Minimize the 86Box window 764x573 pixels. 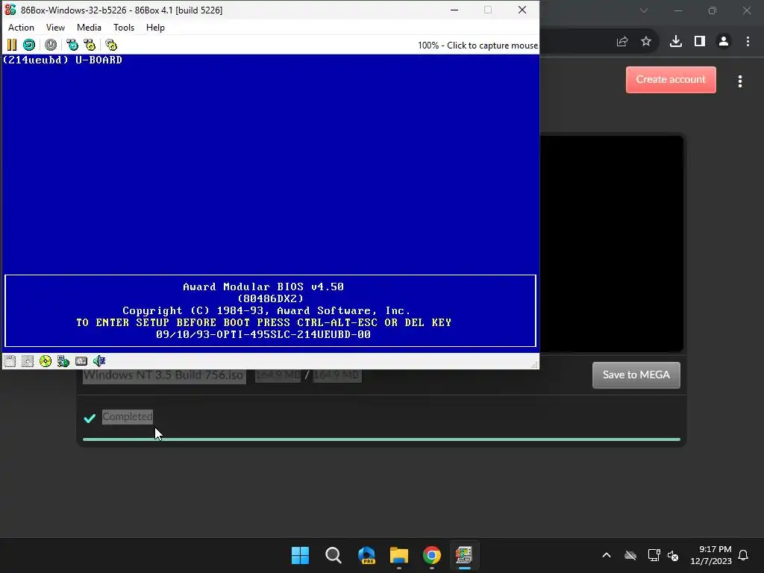[x=454, y=10]
